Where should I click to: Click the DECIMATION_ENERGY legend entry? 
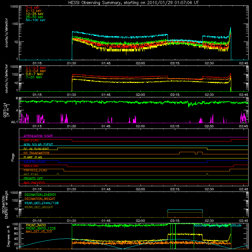pos(40,195)
